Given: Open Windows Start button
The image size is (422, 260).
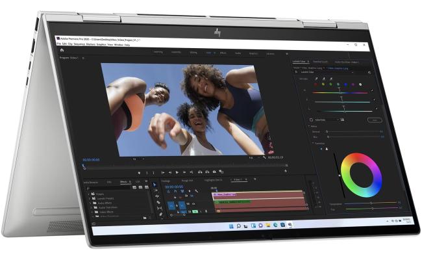Looking at the screenshot, I should [x=231, y=226].
